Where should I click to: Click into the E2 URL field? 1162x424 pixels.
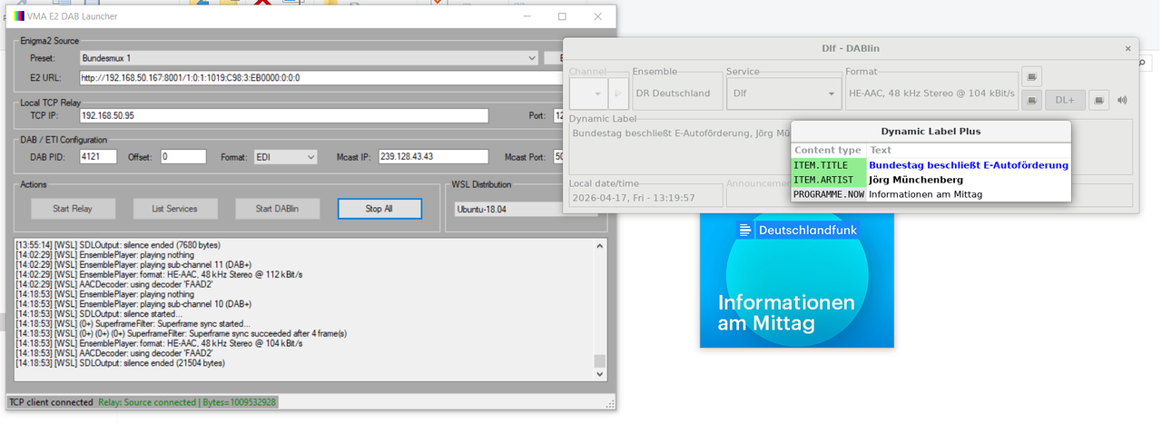click(320, 78)
